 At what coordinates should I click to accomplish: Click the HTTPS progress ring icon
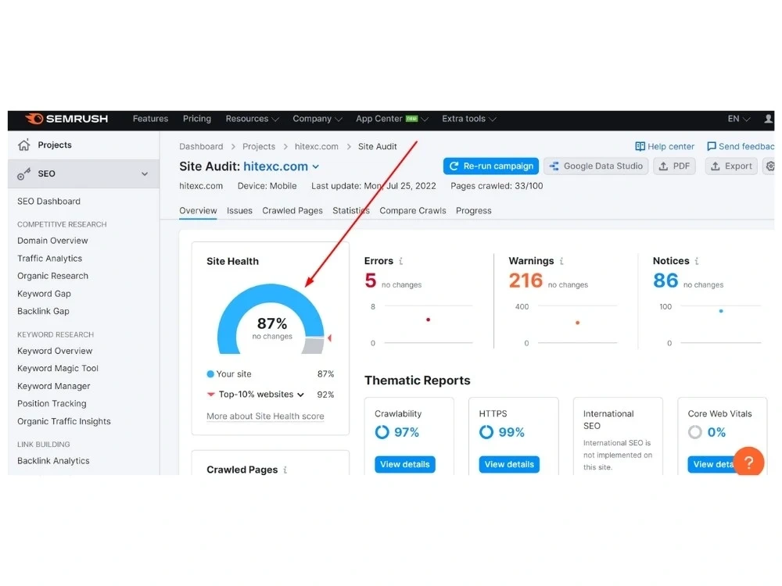tap(486, 432)
